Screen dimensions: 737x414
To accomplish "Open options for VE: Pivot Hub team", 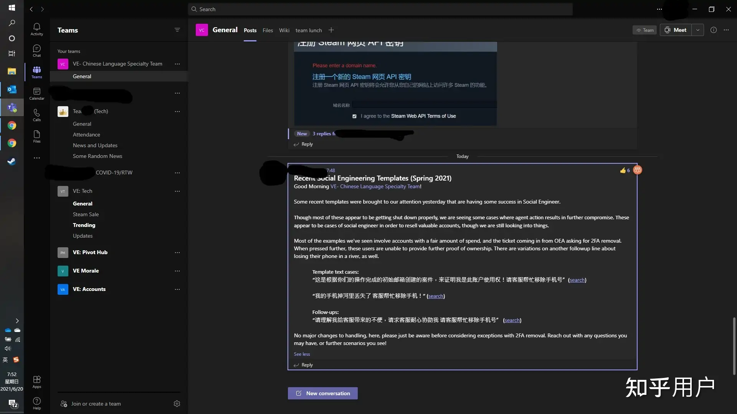I will point(177,252).
